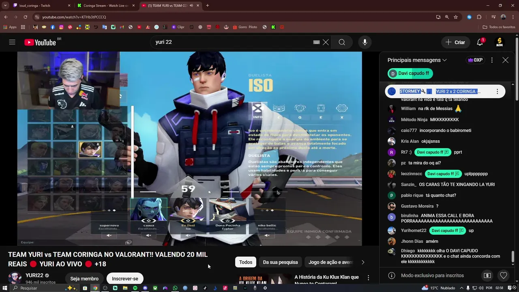Open Chrome three-dot menu
Screen dimensions: 519x292
(x=513, y=17)
